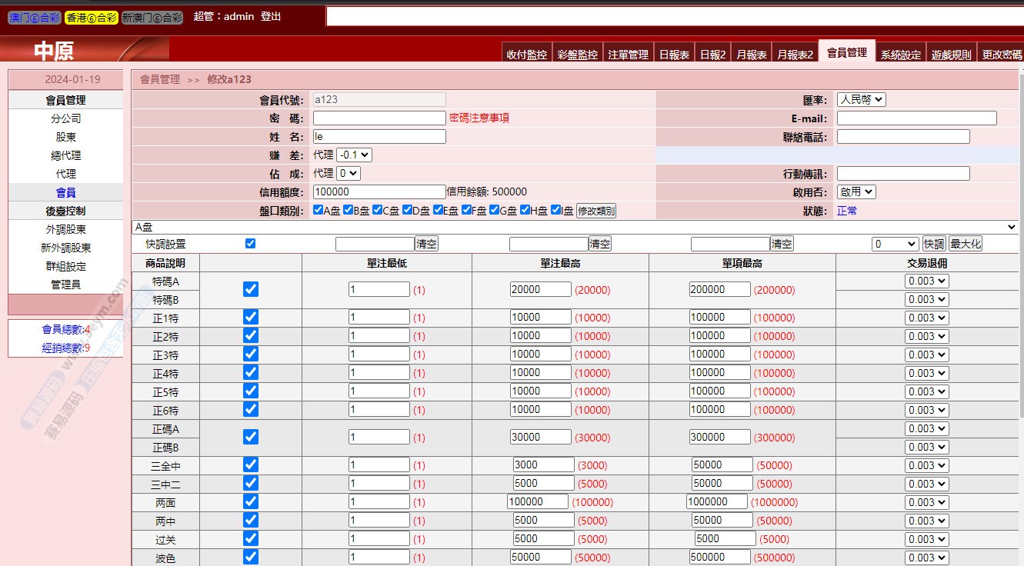
Task: Open the 系統設定 tab
Action: (x=900, y=55)
